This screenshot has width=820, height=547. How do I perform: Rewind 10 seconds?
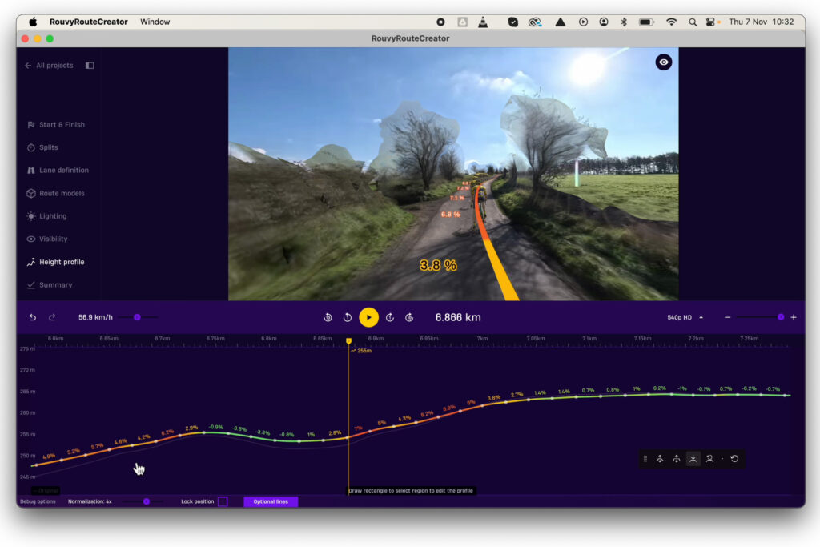tap(328, 317)
